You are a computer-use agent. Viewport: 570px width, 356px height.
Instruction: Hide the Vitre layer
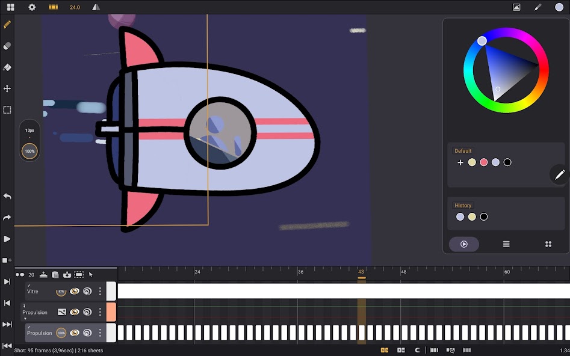point(75,291)
